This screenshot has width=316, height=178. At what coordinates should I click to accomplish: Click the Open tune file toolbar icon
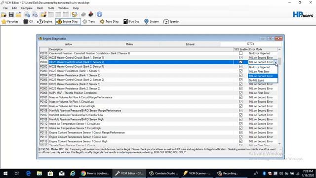(x=3, y=14)
